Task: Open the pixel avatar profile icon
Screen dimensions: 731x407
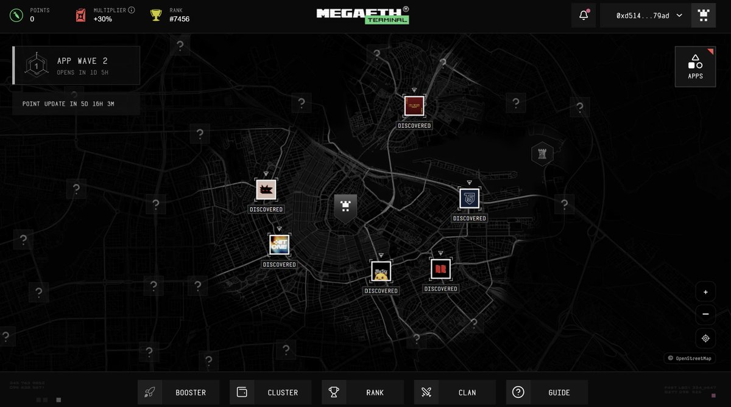Action: coord(703,16)
